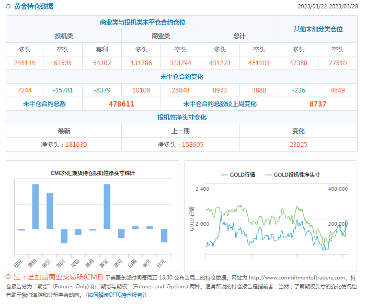Screen dimensions: 366x304
Task: Select the change value 3888
Action: click(259, 90)
